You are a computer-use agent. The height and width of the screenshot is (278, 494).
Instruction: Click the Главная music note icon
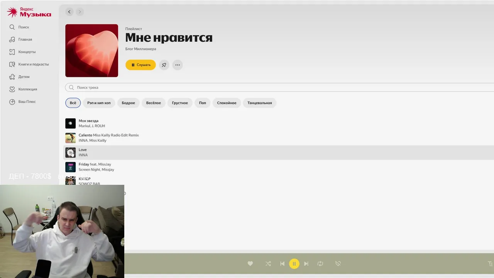[12, 39]
